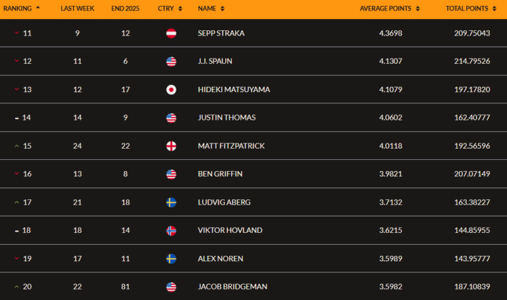Sort by Total Points column header
The height and width of the screenshot is (300, 507).
click(470, 9)
